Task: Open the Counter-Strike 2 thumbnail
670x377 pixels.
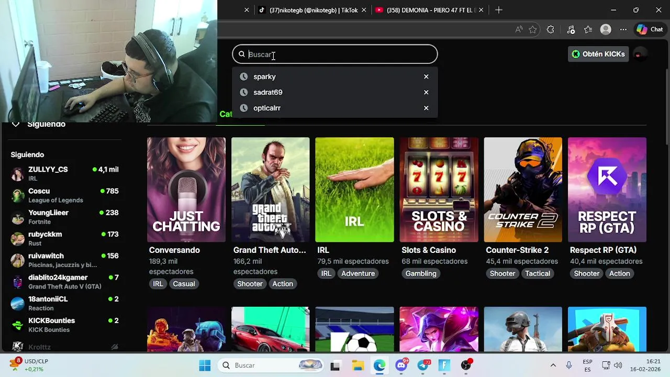Action: (523, 190)
